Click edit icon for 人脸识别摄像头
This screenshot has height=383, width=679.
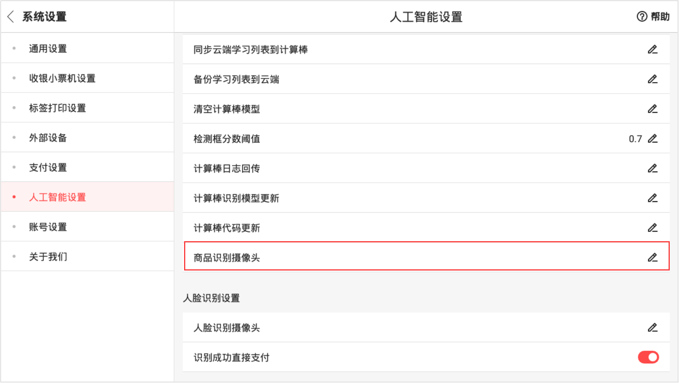[652, 328]
